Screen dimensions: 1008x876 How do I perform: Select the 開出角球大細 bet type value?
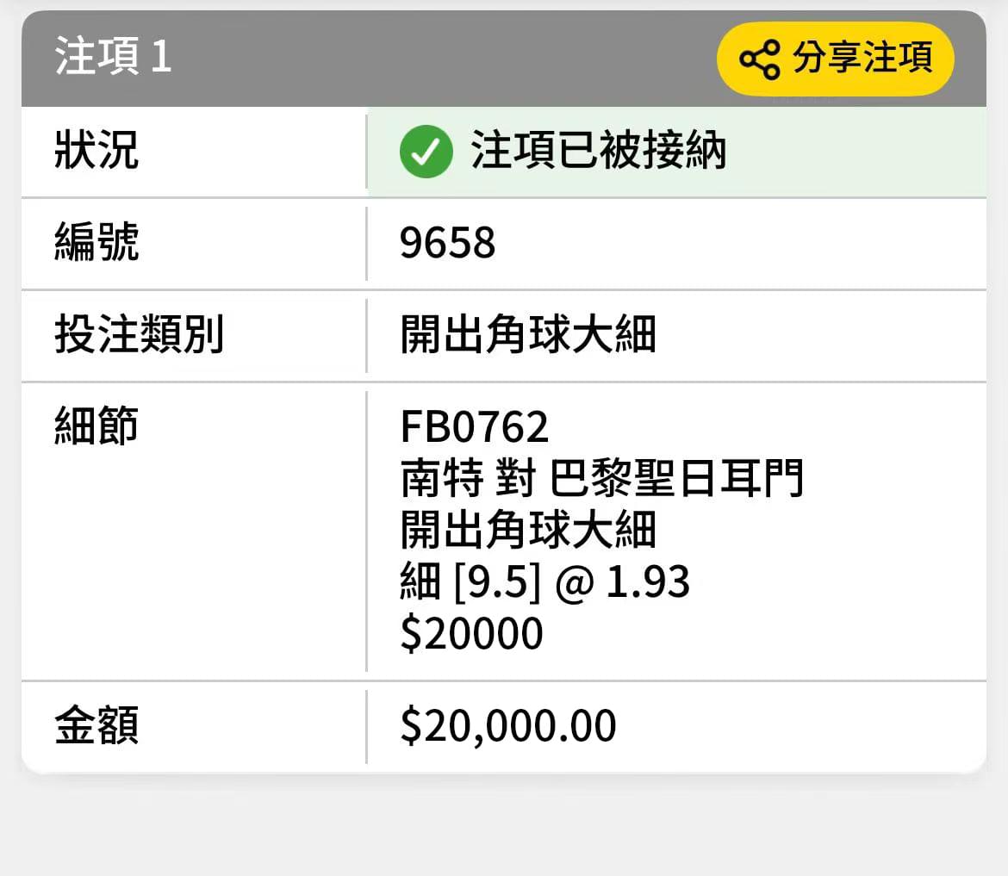point(528,334)
